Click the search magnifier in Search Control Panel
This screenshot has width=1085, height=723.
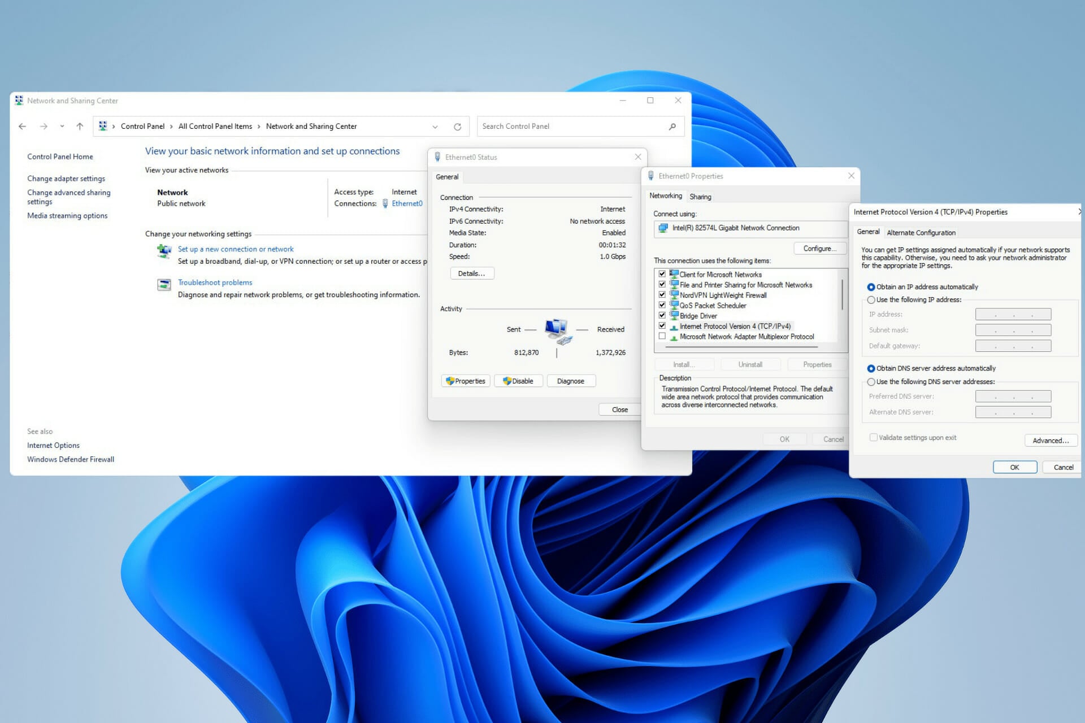(671, 126)
